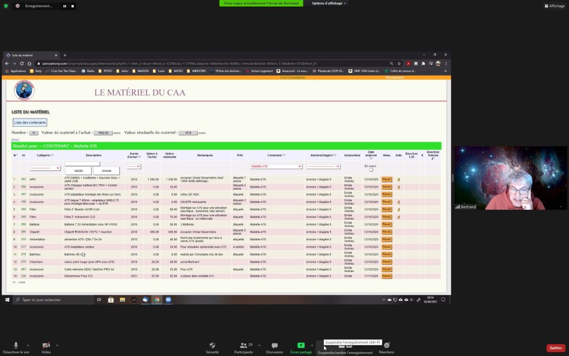Sort by the Date emprunt column header
The width and height of the screenshot is (569, 356).
(x=371, y=155)
